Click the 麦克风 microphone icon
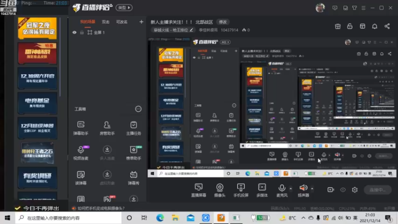The width and height of the screenshot is (398, 224). pyautogui.click(x=282, y=188)
